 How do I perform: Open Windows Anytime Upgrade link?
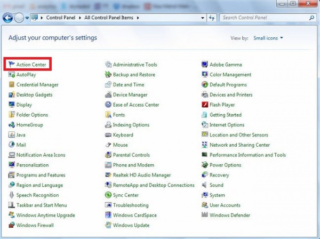46,215
